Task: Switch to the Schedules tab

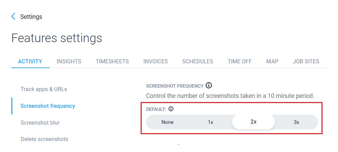Action: [198, 62]
